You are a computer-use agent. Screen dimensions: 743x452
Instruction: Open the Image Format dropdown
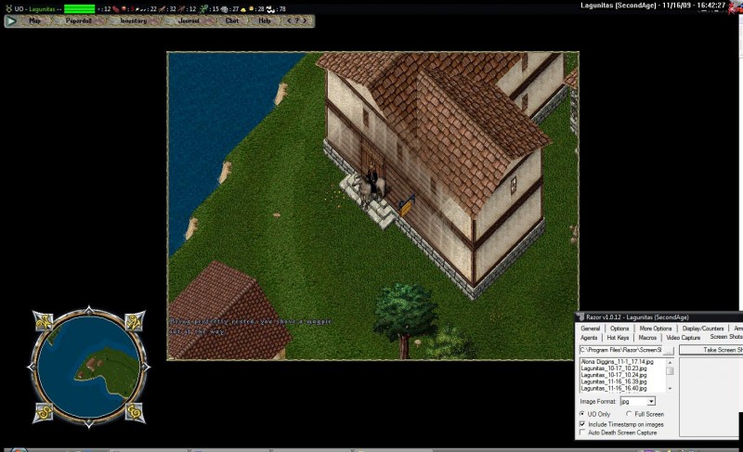point(651,400)
